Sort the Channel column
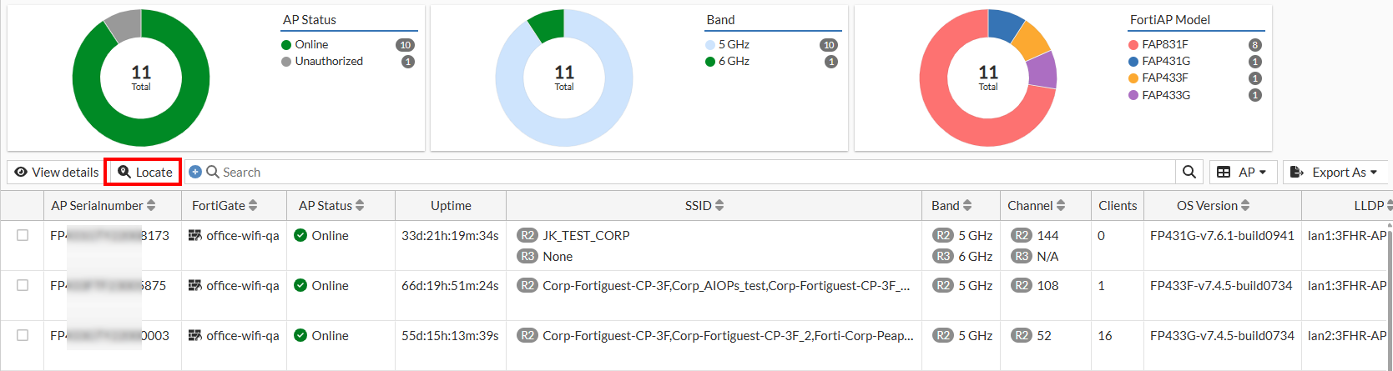Viewport: 1393px width, 371px height. [x=1061, y=205]
